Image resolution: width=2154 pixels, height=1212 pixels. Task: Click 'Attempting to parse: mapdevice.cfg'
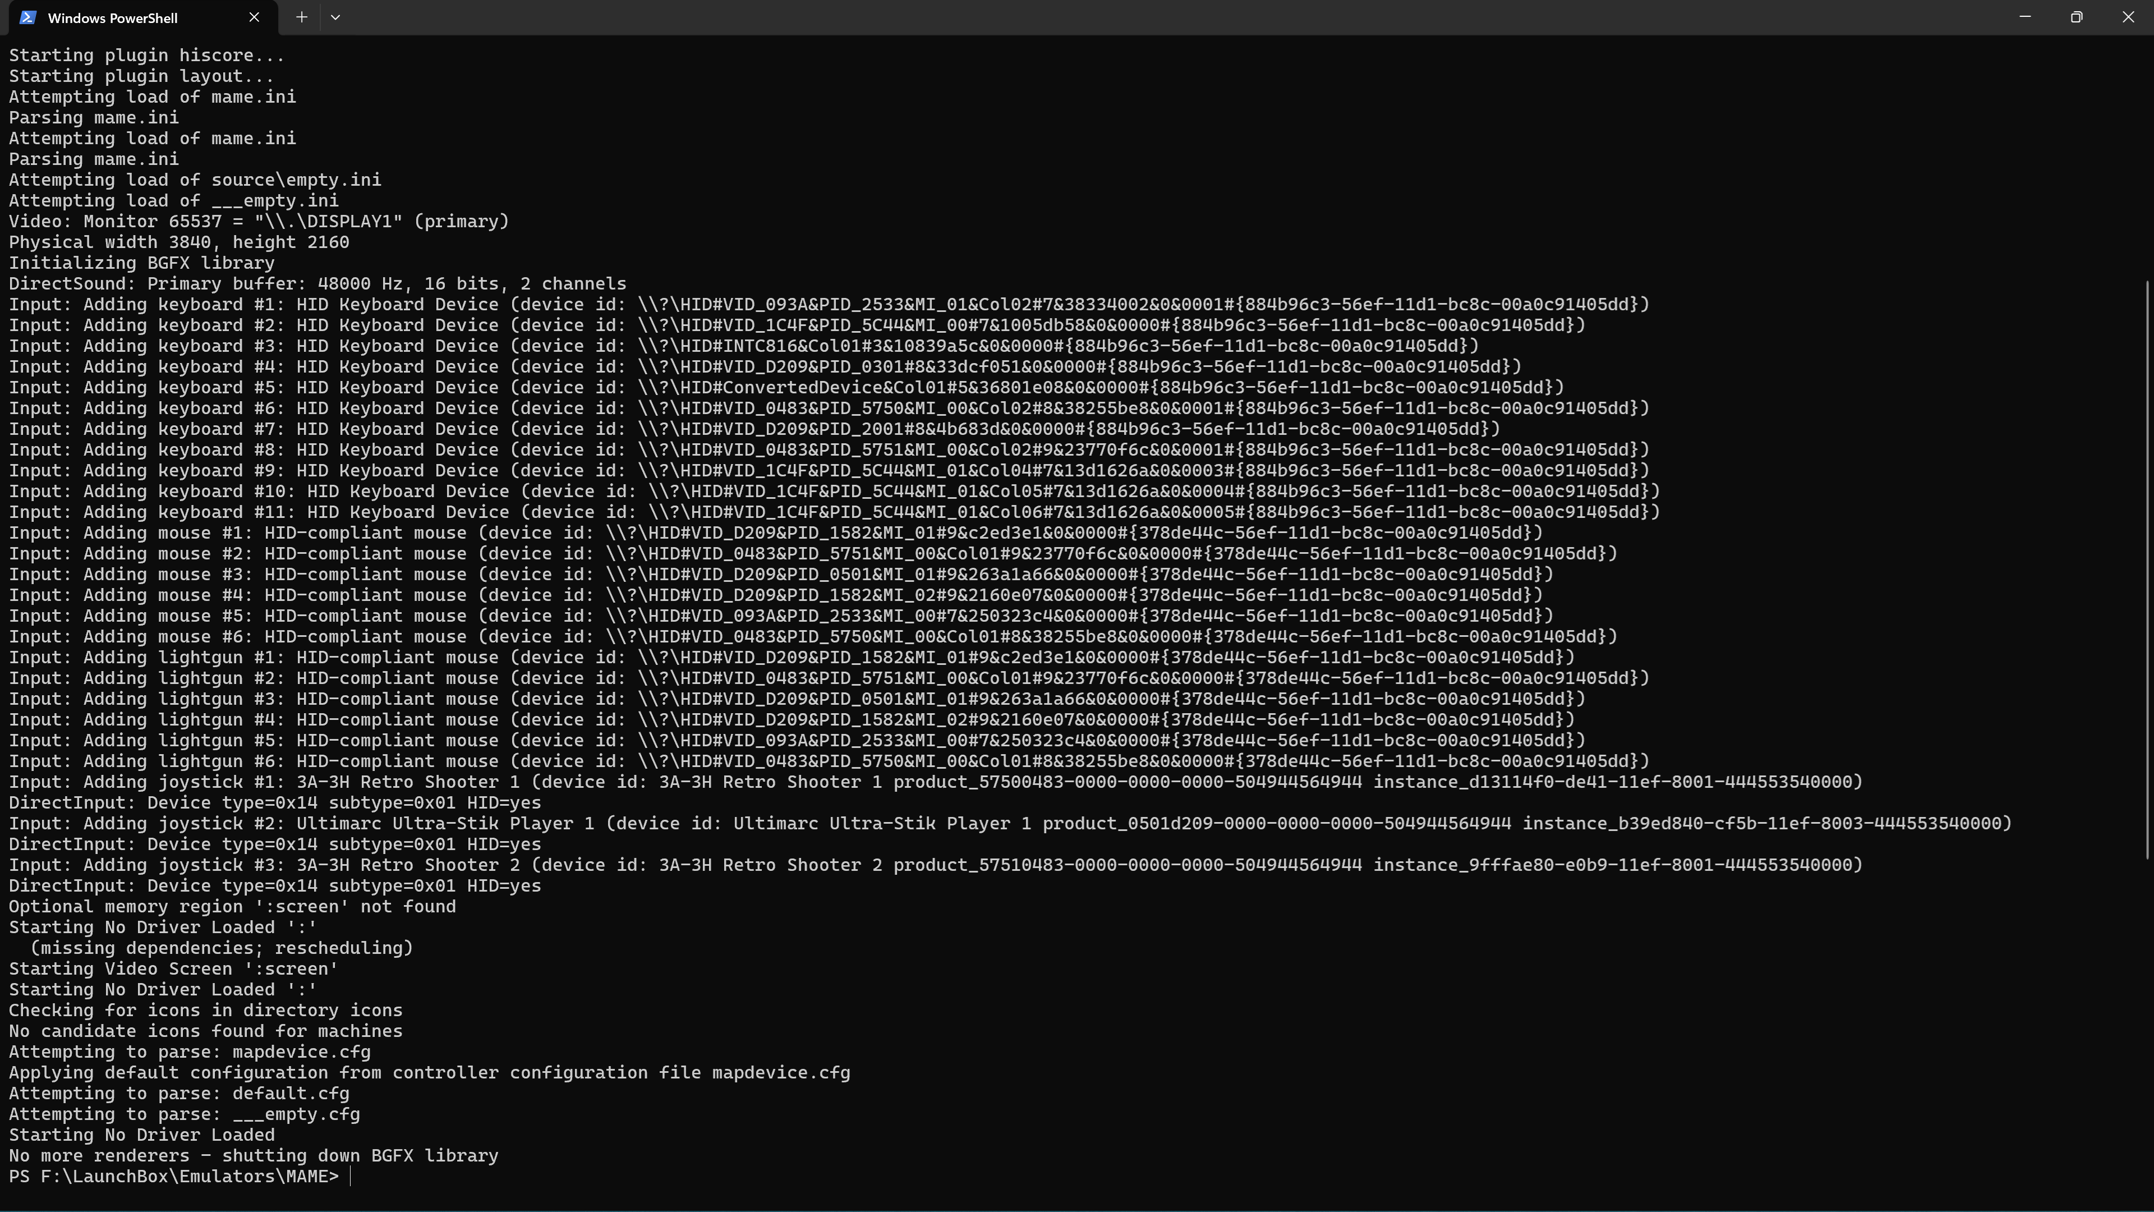[190, 1052]
